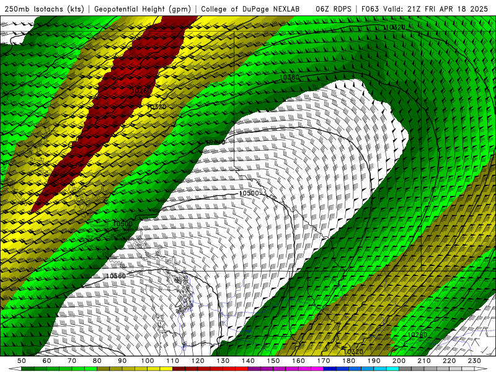Click the 10260 label inside the dark red jet core
Viewport: 496px width, 372px height.
coord(141,91)
